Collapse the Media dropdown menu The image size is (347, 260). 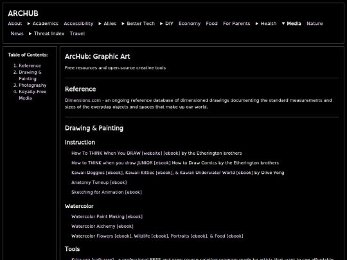pyautogui.click(x=292, y=24)
